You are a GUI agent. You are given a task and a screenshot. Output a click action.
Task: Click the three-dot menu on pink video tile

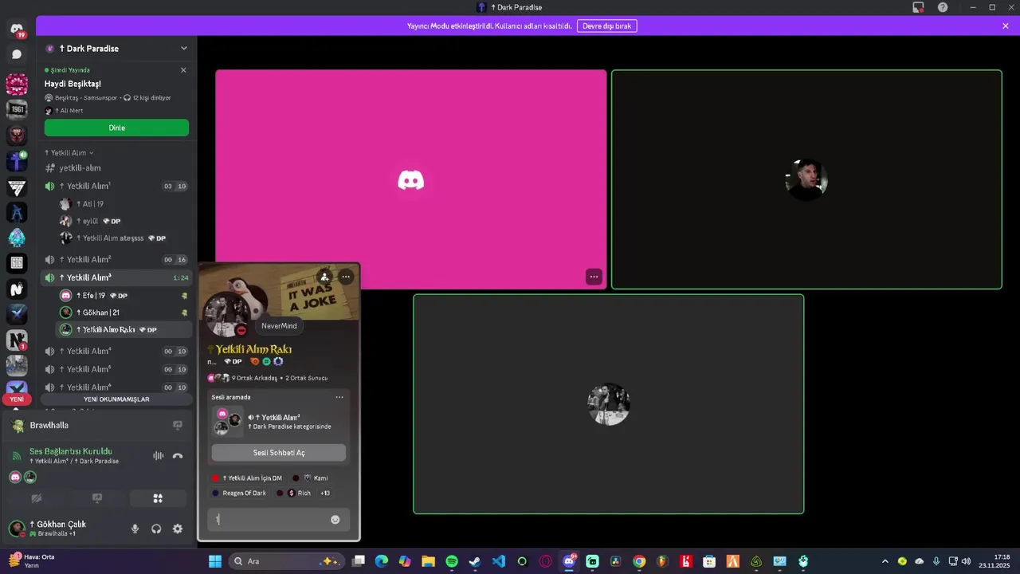tap(594, 277)
